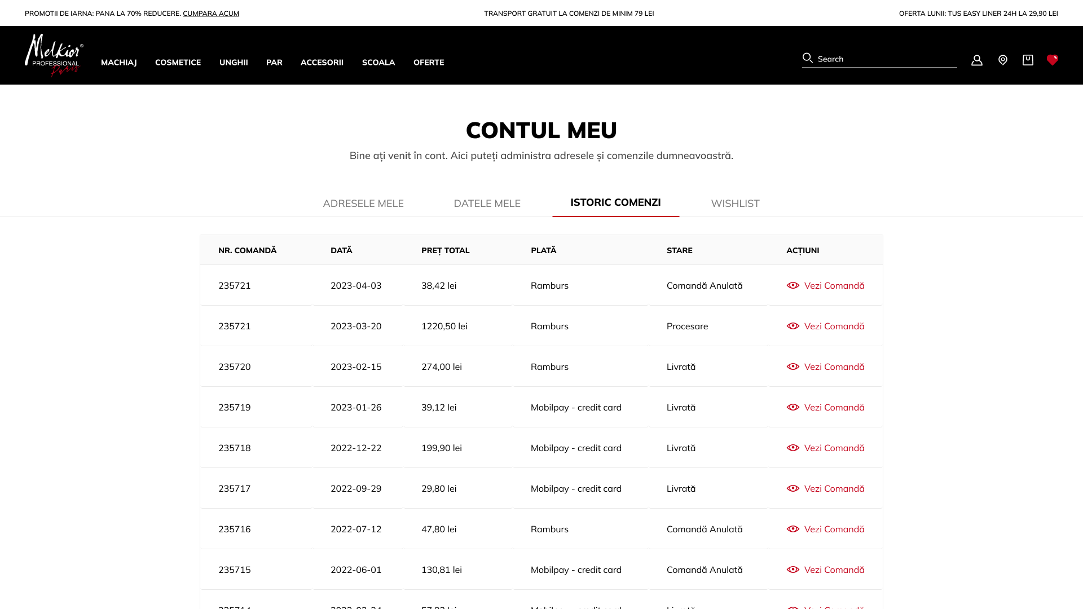Open the MACHIAJ menu

[x=118, y=63]
